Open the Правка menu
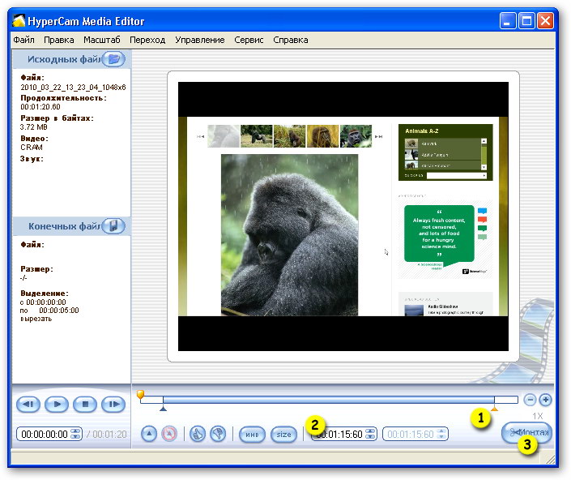This screenshot has width=571, height=480. 59,40
